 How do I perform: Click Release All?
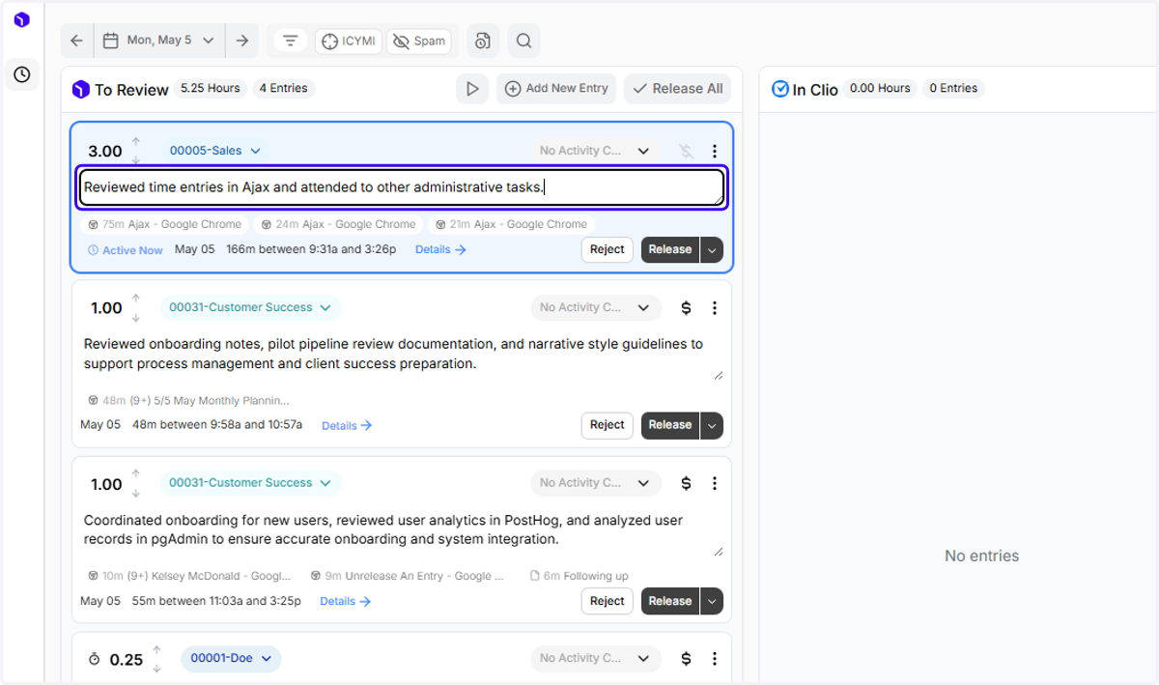(x=677, y=89)
